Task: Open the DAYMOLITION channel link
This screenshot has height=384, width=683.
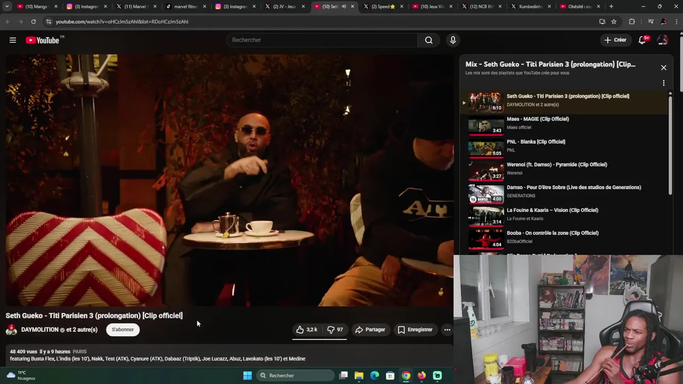Action: click(40, 330)
